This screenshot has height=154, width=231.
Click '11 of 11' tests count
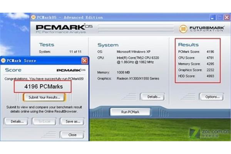coord(75,52)
